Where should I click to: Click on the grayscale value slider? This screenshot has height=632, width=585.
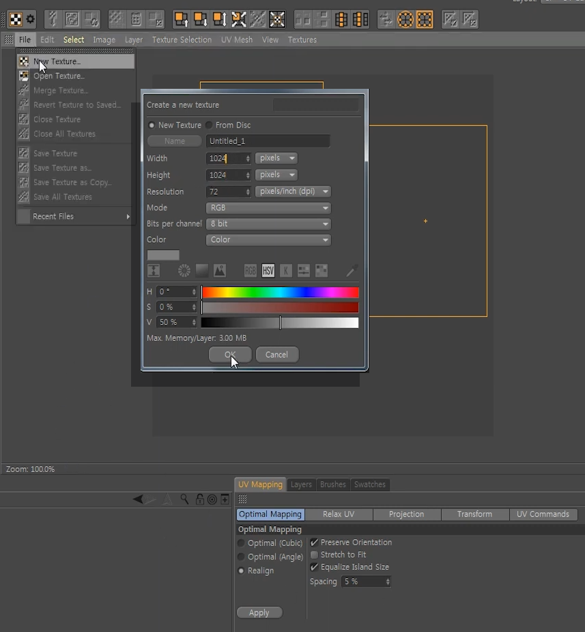click(x=280, y=323)
